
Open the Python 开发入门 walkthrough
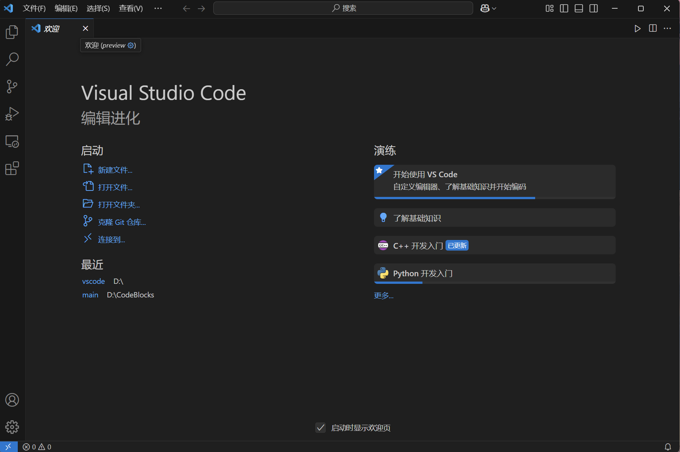pos(495,274)
